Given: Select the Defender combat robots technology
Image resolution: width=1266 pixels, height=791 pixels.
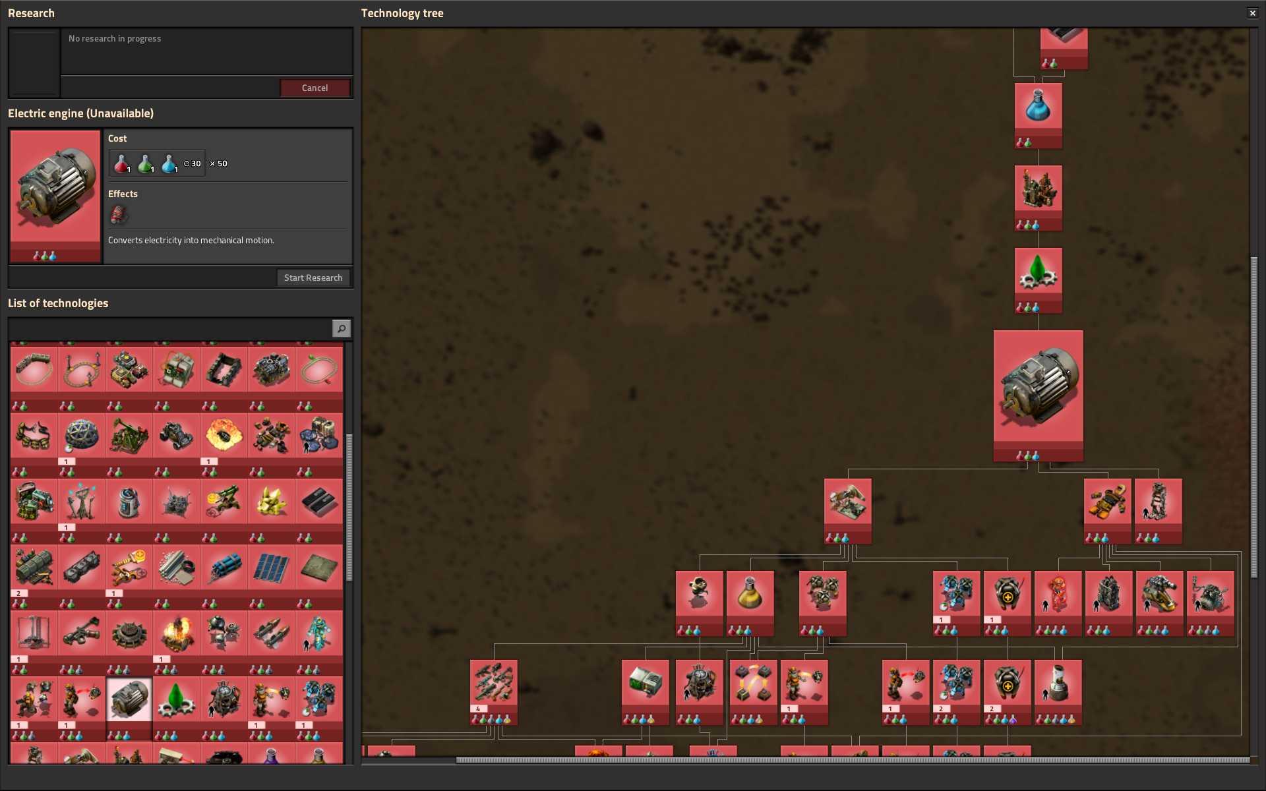Looking at the screenshot, I should (224, 643).
